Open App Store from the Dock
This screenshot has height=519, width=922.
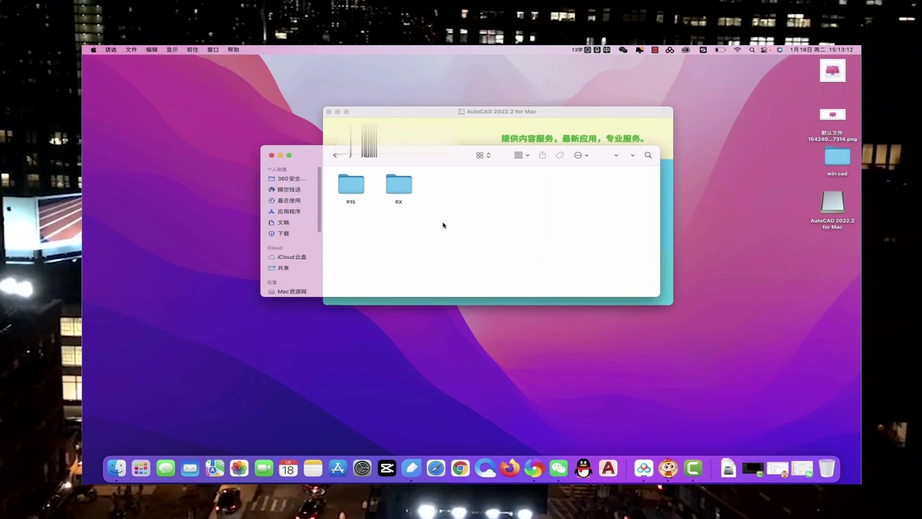point(338,469)
